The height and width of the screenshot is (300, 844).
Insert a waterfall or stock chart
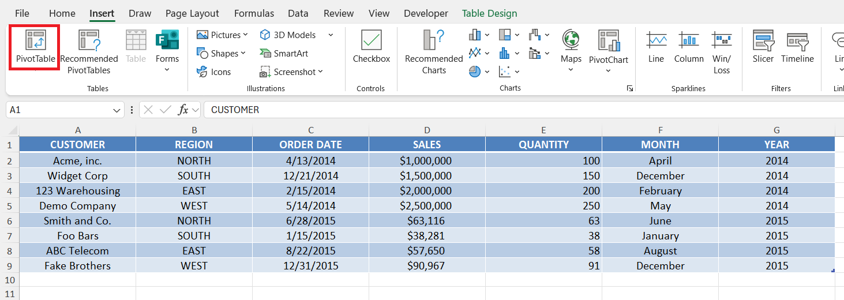click(x=535, y=35)
